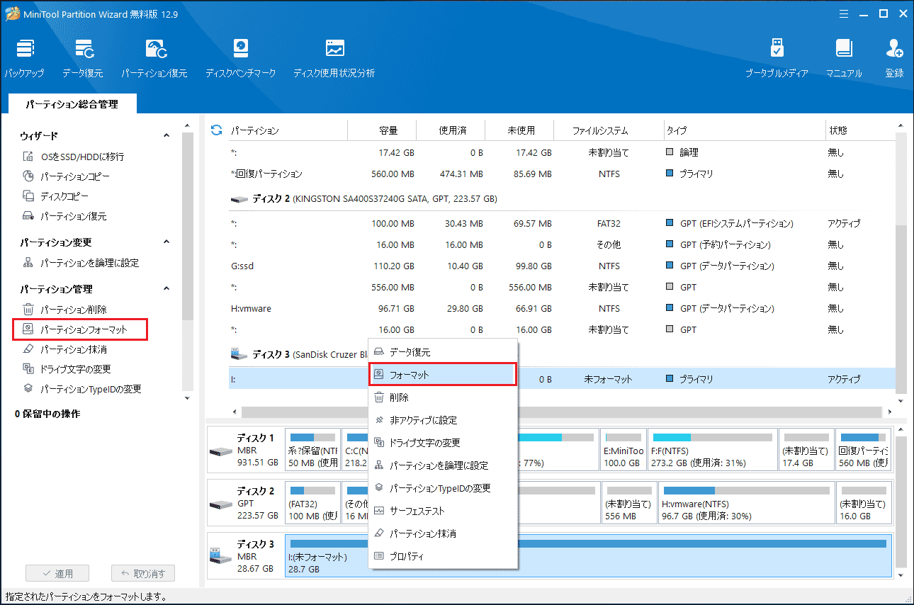Viewport: 914px width, 605px height.
Task: Open ディスク使用状況分析 tool
Action: (334, 59)
